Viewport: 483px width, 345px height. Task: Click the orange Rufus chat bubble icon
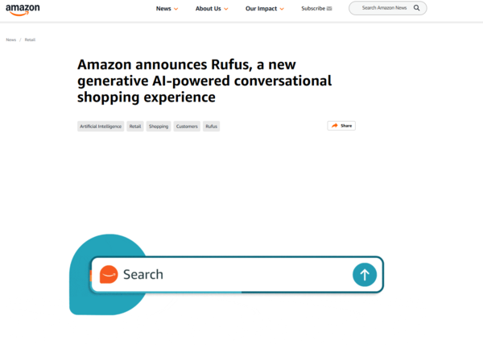[x=109, y=275]
